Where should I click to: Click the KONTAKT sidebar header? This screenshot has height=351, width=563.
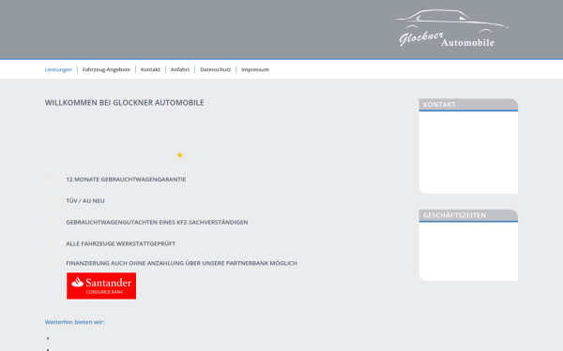pos(468,105)
